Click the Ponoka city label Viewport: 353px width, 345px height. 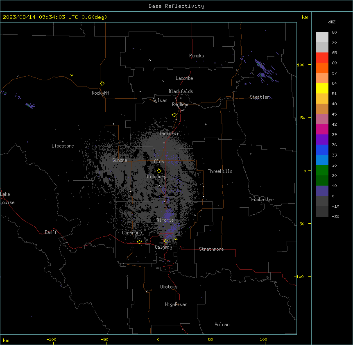(197, 56)
